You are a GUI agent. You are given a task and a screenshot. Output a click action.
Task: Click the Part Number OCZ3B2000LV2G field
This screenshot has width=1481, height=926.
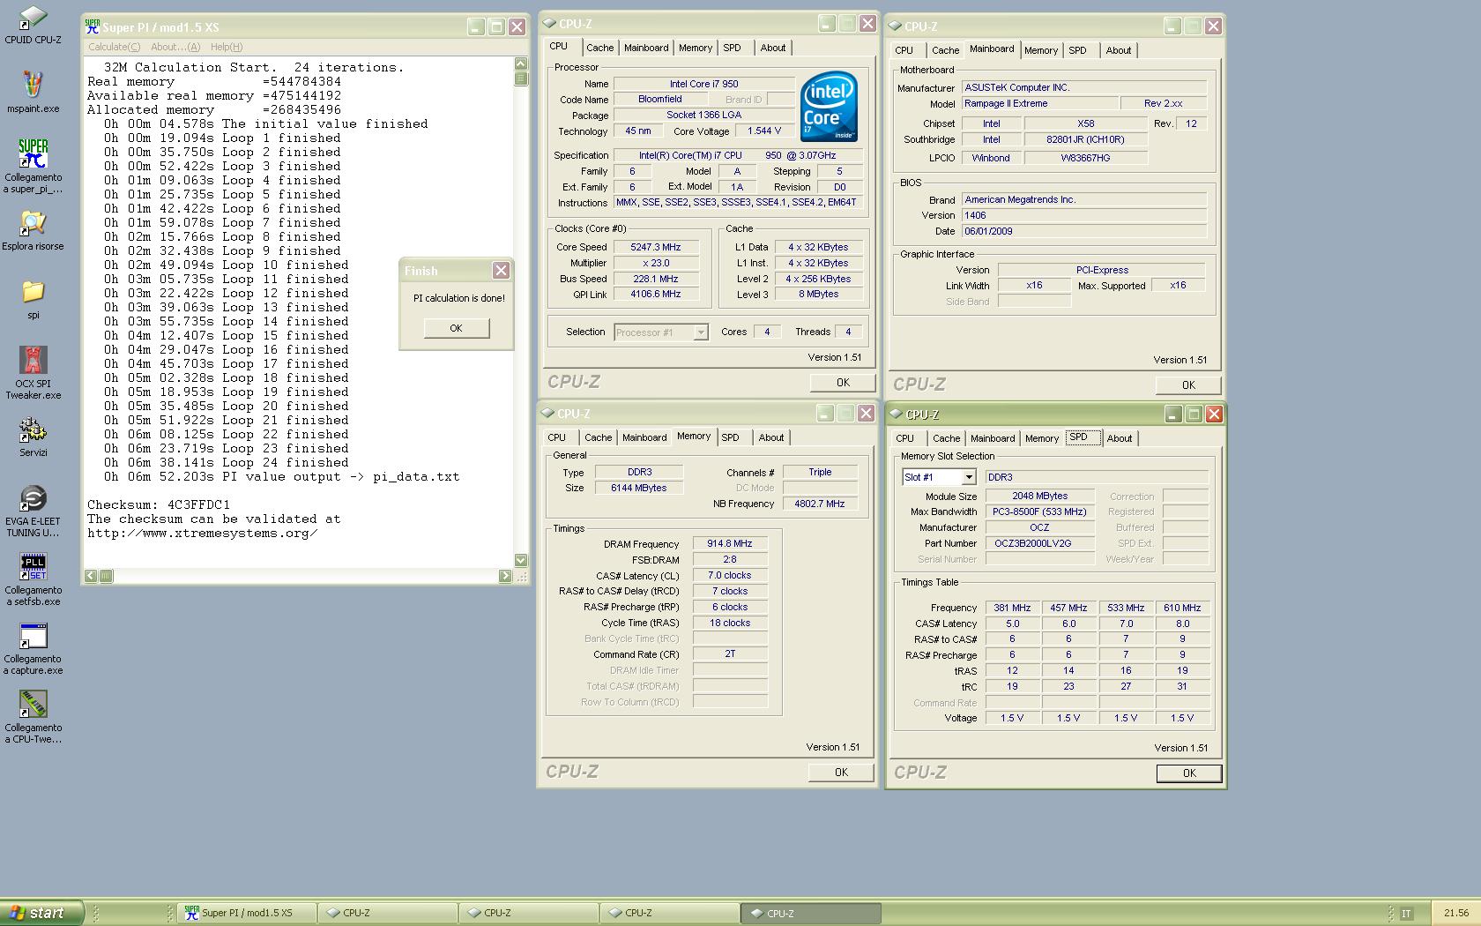[1042, 543]
